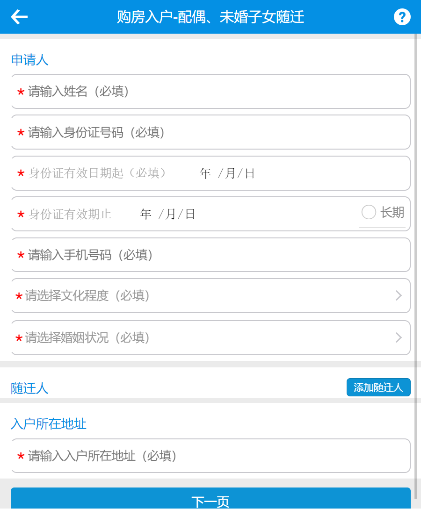Image resolution: width=421 pixels, height=509 pixels.
Task: Expand the 请选择文化程度 dropdown chevron
Action: (x=399, y=295)
